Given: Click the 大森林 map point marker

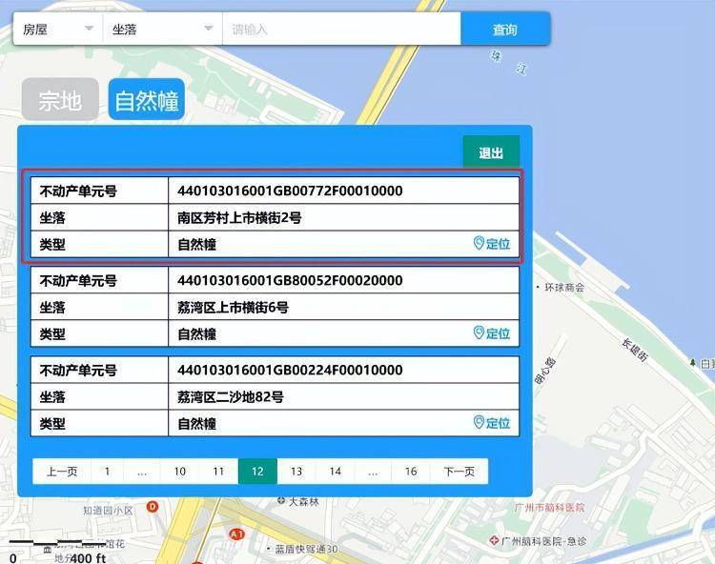Looking at the screenshot, I should pyautogui.click(x=281, y=500).
